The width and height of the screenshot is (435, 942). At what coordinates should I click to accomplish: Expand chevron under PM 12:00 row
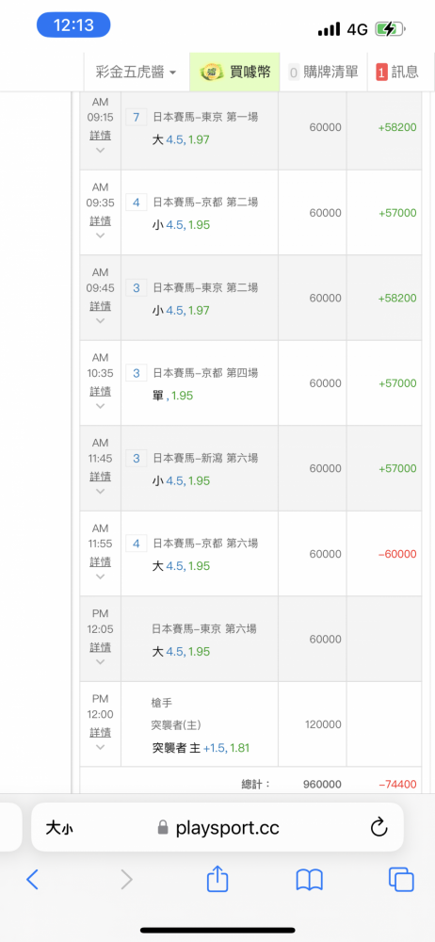point(101,747)
